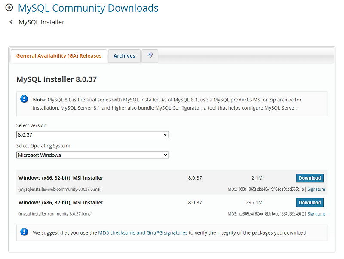344x259 pixels.
Task: Navigate back using the MySQL Installer link
Action: tap(41, 22)
